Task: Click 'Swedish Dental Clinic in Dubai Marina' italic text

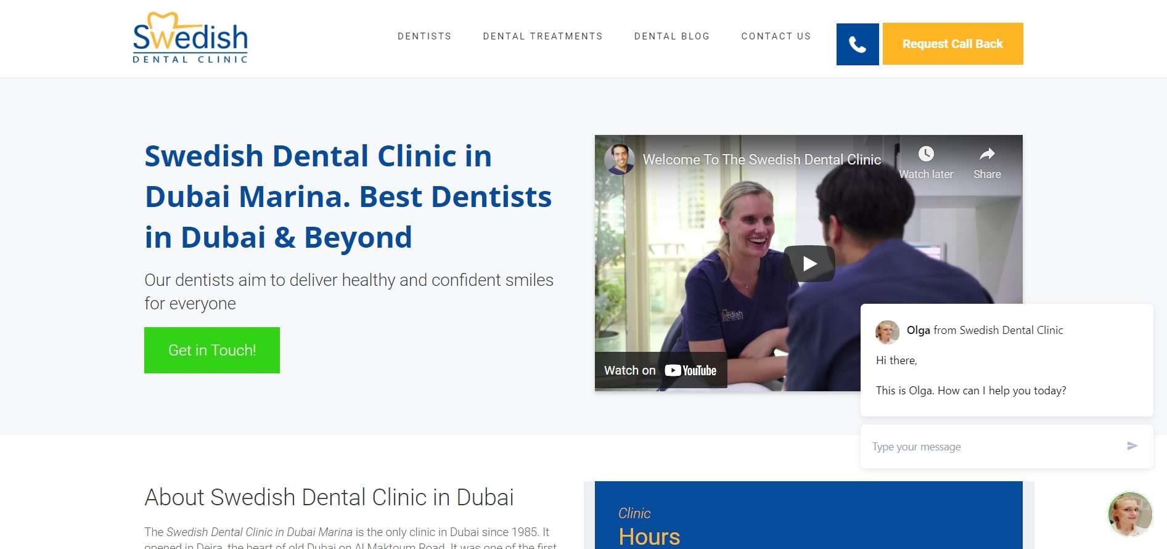Action: click(260, 532)
